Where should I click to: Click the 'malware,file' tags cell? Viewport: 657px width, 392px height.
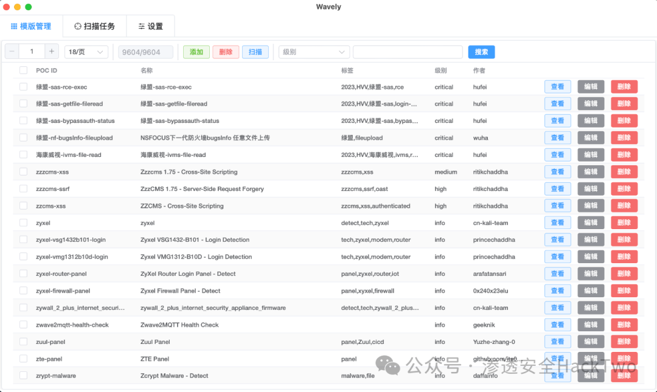point(358,376)
